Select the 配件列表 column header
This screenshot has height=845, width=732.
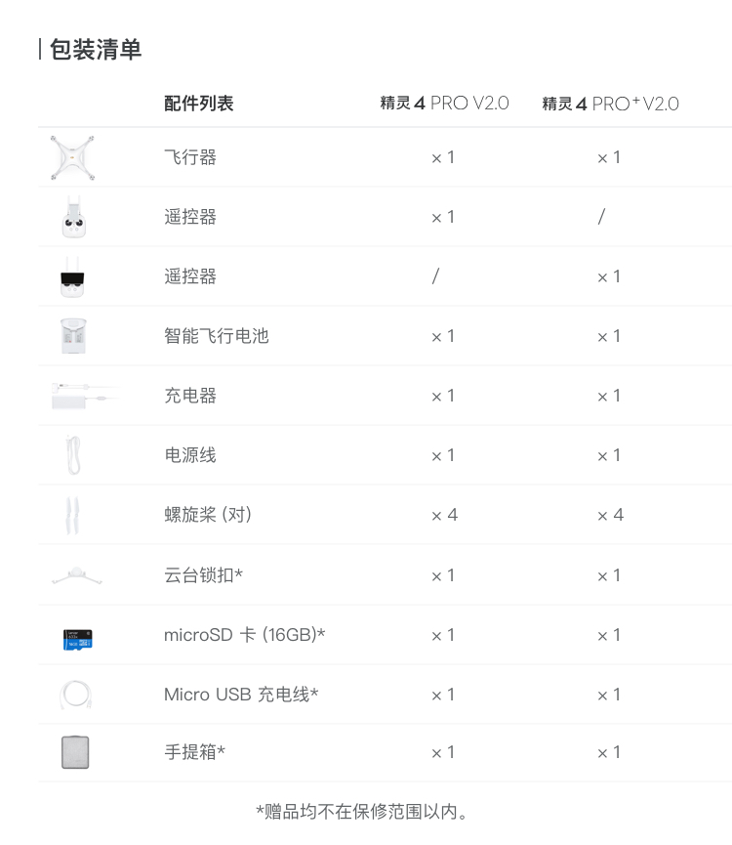pos(198,104)
